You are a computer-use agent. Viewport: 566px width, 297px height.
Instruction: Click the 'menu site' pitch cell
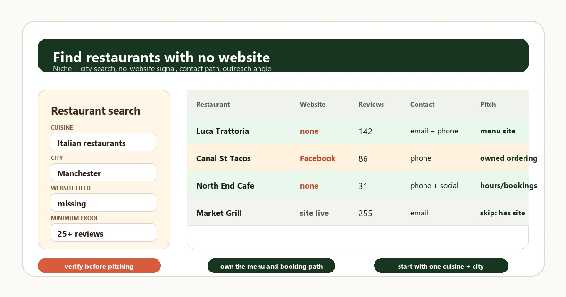[x=498, y=131]
